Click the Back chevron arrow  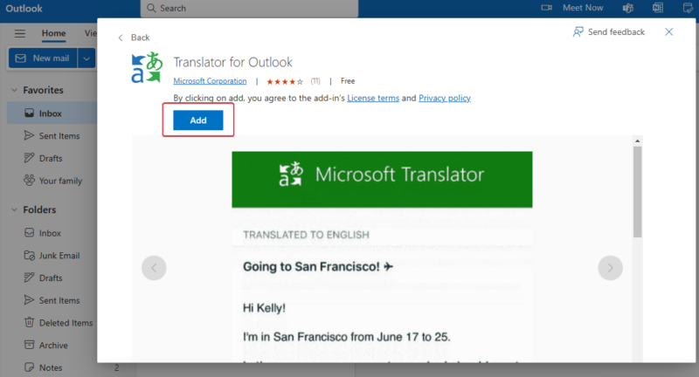pyautogui.click(x=121, y=38)
